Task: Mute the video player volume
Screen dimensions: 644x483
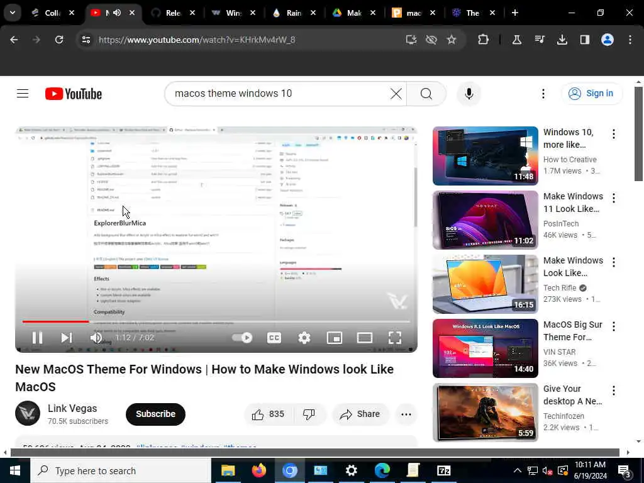Action: coord(96,338)
